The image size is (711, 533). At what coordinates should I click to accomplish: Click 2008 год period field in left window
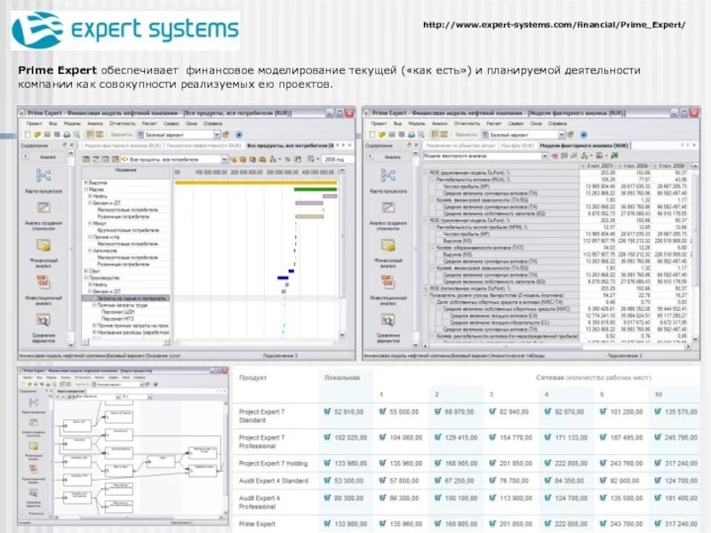339,160
